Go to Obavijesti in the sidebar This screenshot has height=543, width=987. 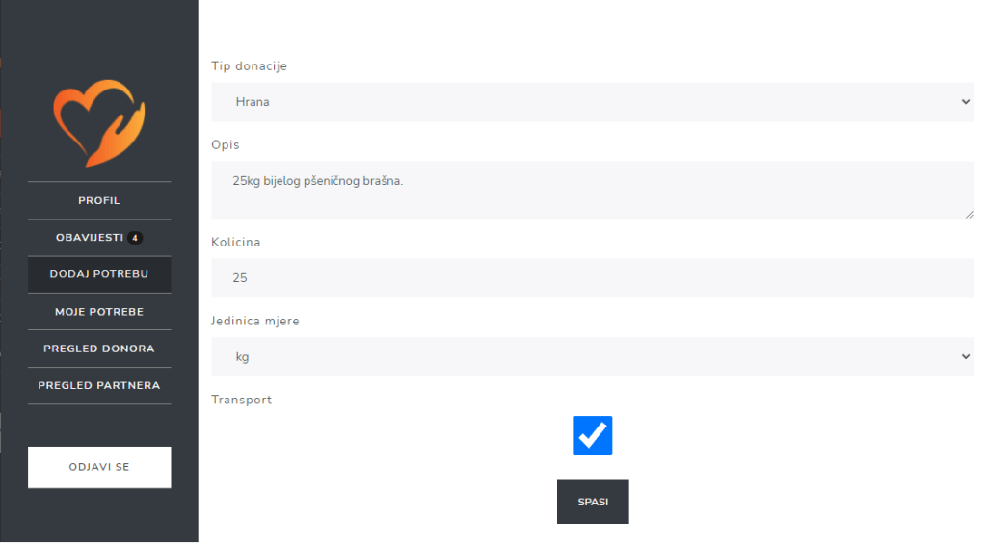click(x=90, y=238)
